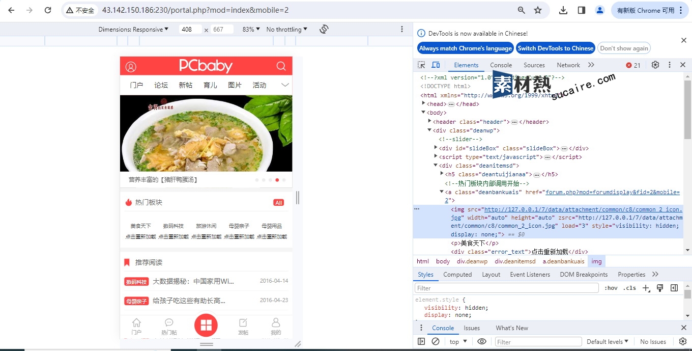Viewport: 692px width, 351px height.
Task: Collapse the body element in DOM tree
Action: coord(423,113)
